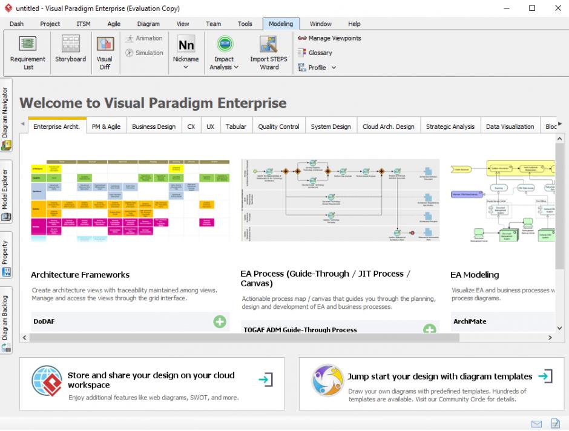Launch the Visual Diff tool
The image size is (569, 431).
pyautogui.click(x=105, y=52)
